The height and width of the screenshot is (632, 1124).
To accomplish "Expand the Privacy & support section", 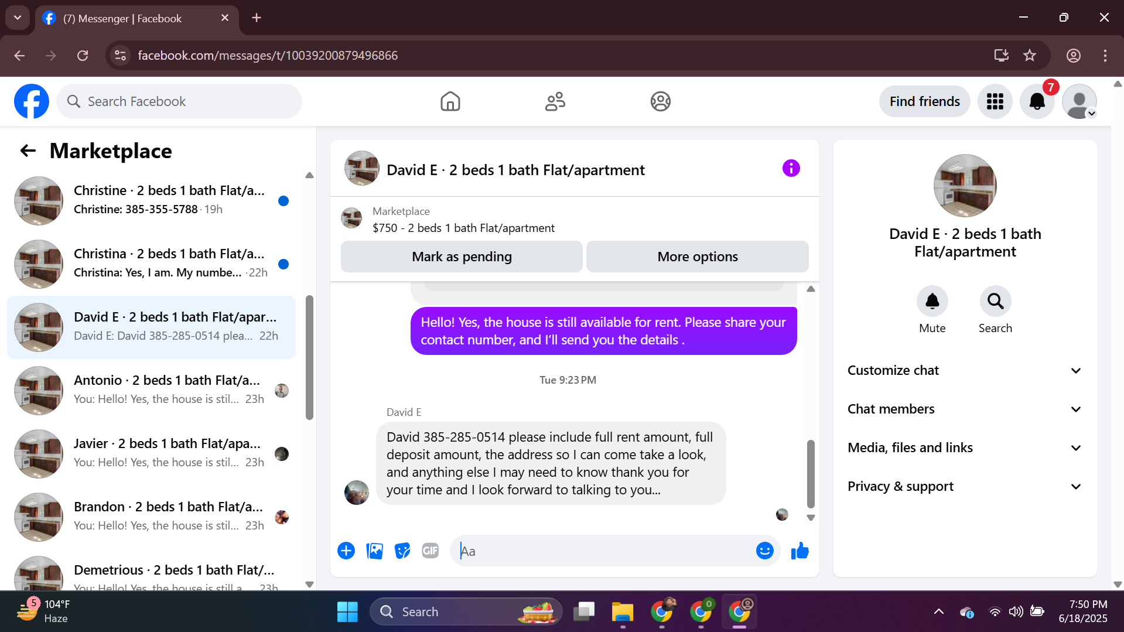I will coord(965,486).
